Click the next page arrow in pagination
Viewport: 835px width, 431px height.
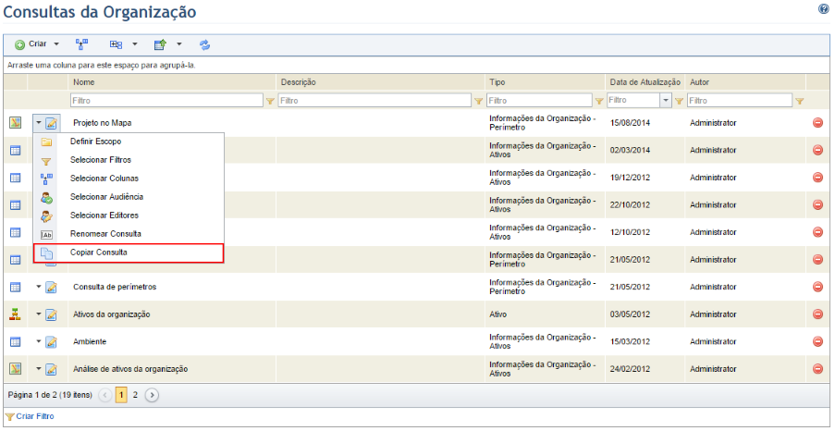pos(153,395)
